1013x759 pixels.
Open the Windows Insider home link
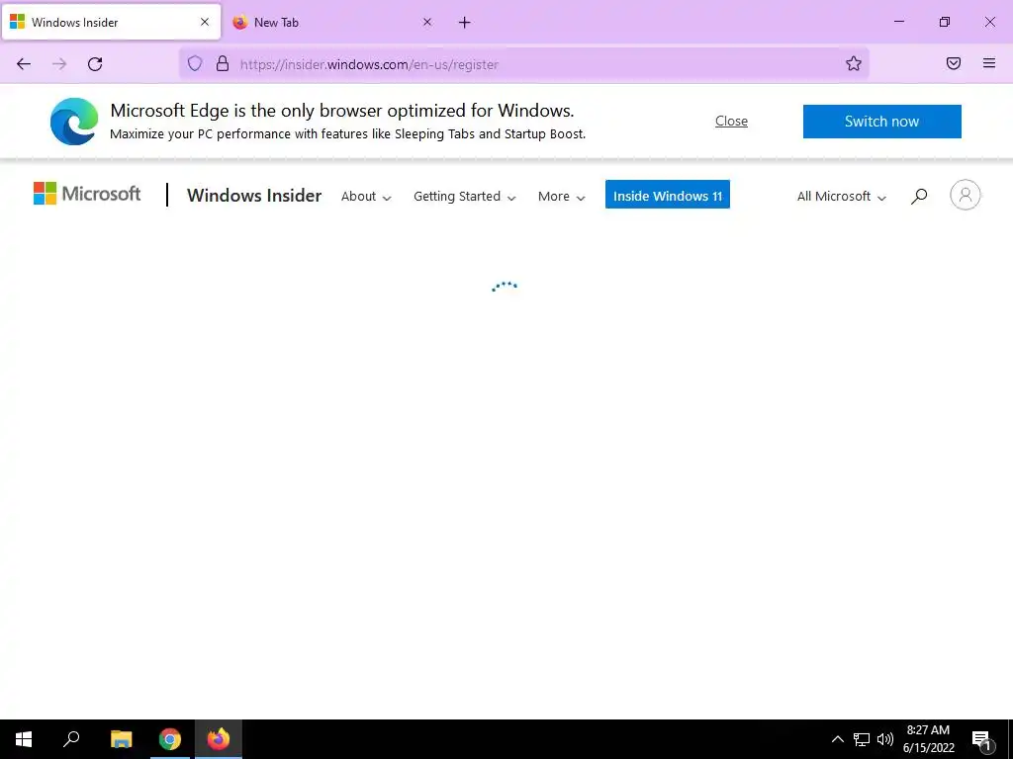(x=254, y=196)
